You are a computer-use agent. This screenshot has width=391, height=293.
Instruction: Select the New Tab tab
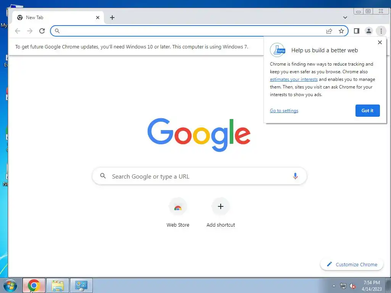pos(58,18)
